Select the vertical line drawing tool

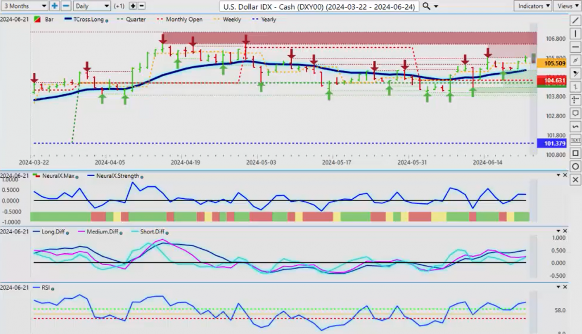(575, 34)
